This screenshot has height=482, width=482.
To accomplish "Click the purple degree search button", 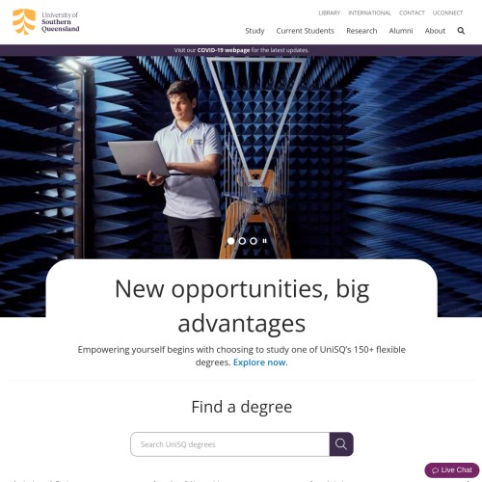I will click(341, 444).
